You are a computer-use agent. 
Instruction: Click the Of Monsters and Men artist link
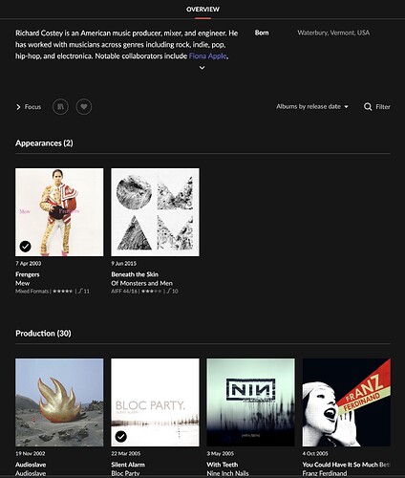click(142, 283)
